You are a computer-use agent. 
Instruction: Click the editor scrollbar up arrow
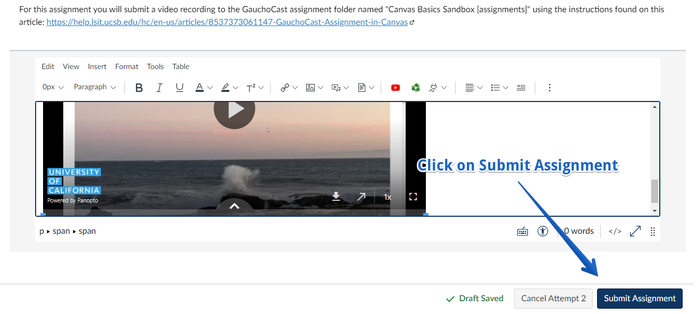654,107
